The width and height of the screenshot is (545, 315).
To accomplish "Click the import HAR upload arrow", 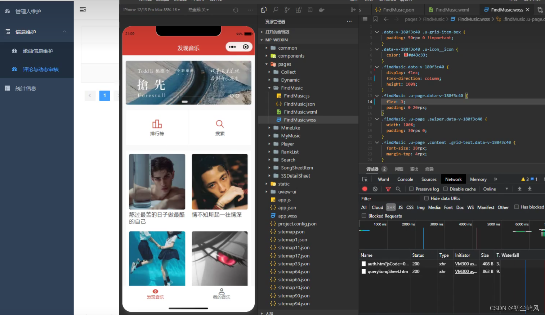I will 519,189.
